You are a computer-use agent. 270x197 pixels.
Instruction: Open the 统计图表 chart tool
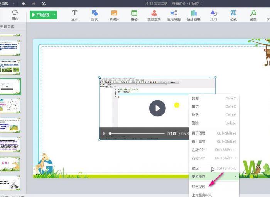coord(194,15)
